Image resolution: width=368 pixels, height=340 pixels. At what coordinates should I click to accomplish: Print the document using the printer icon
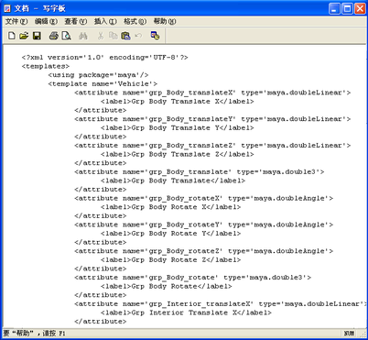pos(54,36)
